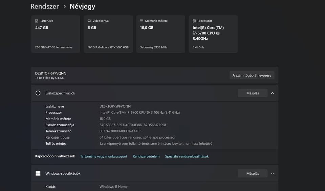Image resolution: width=325 pixels, height=191 pixels.
Task: Copy Windows specs with the Windows-specifikációk Másolás button
Action: point(253,173)
